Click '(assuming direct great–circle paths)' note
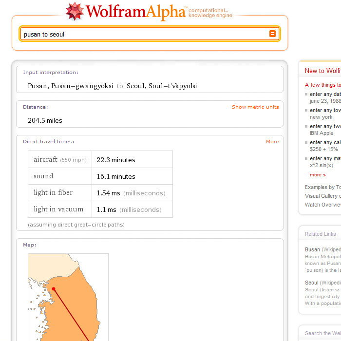This screenshot has height=341, width=341. click(x=76, y=225)
